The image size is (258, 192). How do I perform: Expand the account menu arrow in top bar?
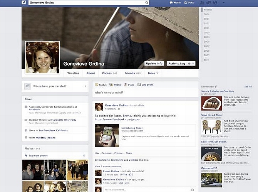tap(223, 3)
